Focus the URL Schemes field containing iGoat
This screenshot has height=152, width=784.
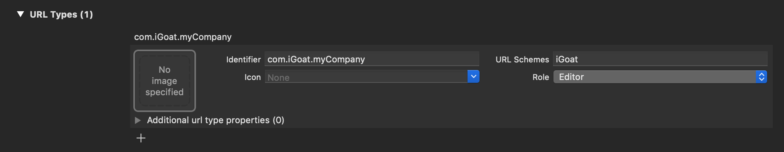click(x=660, y=59)
